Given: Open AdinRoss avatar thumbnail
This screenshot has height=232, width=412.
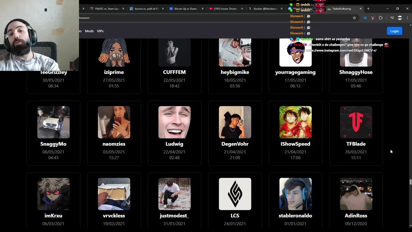Looking at the screenshot, I should [356, 194].
